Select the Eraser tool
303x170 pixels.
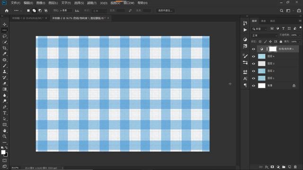point(4,84)
